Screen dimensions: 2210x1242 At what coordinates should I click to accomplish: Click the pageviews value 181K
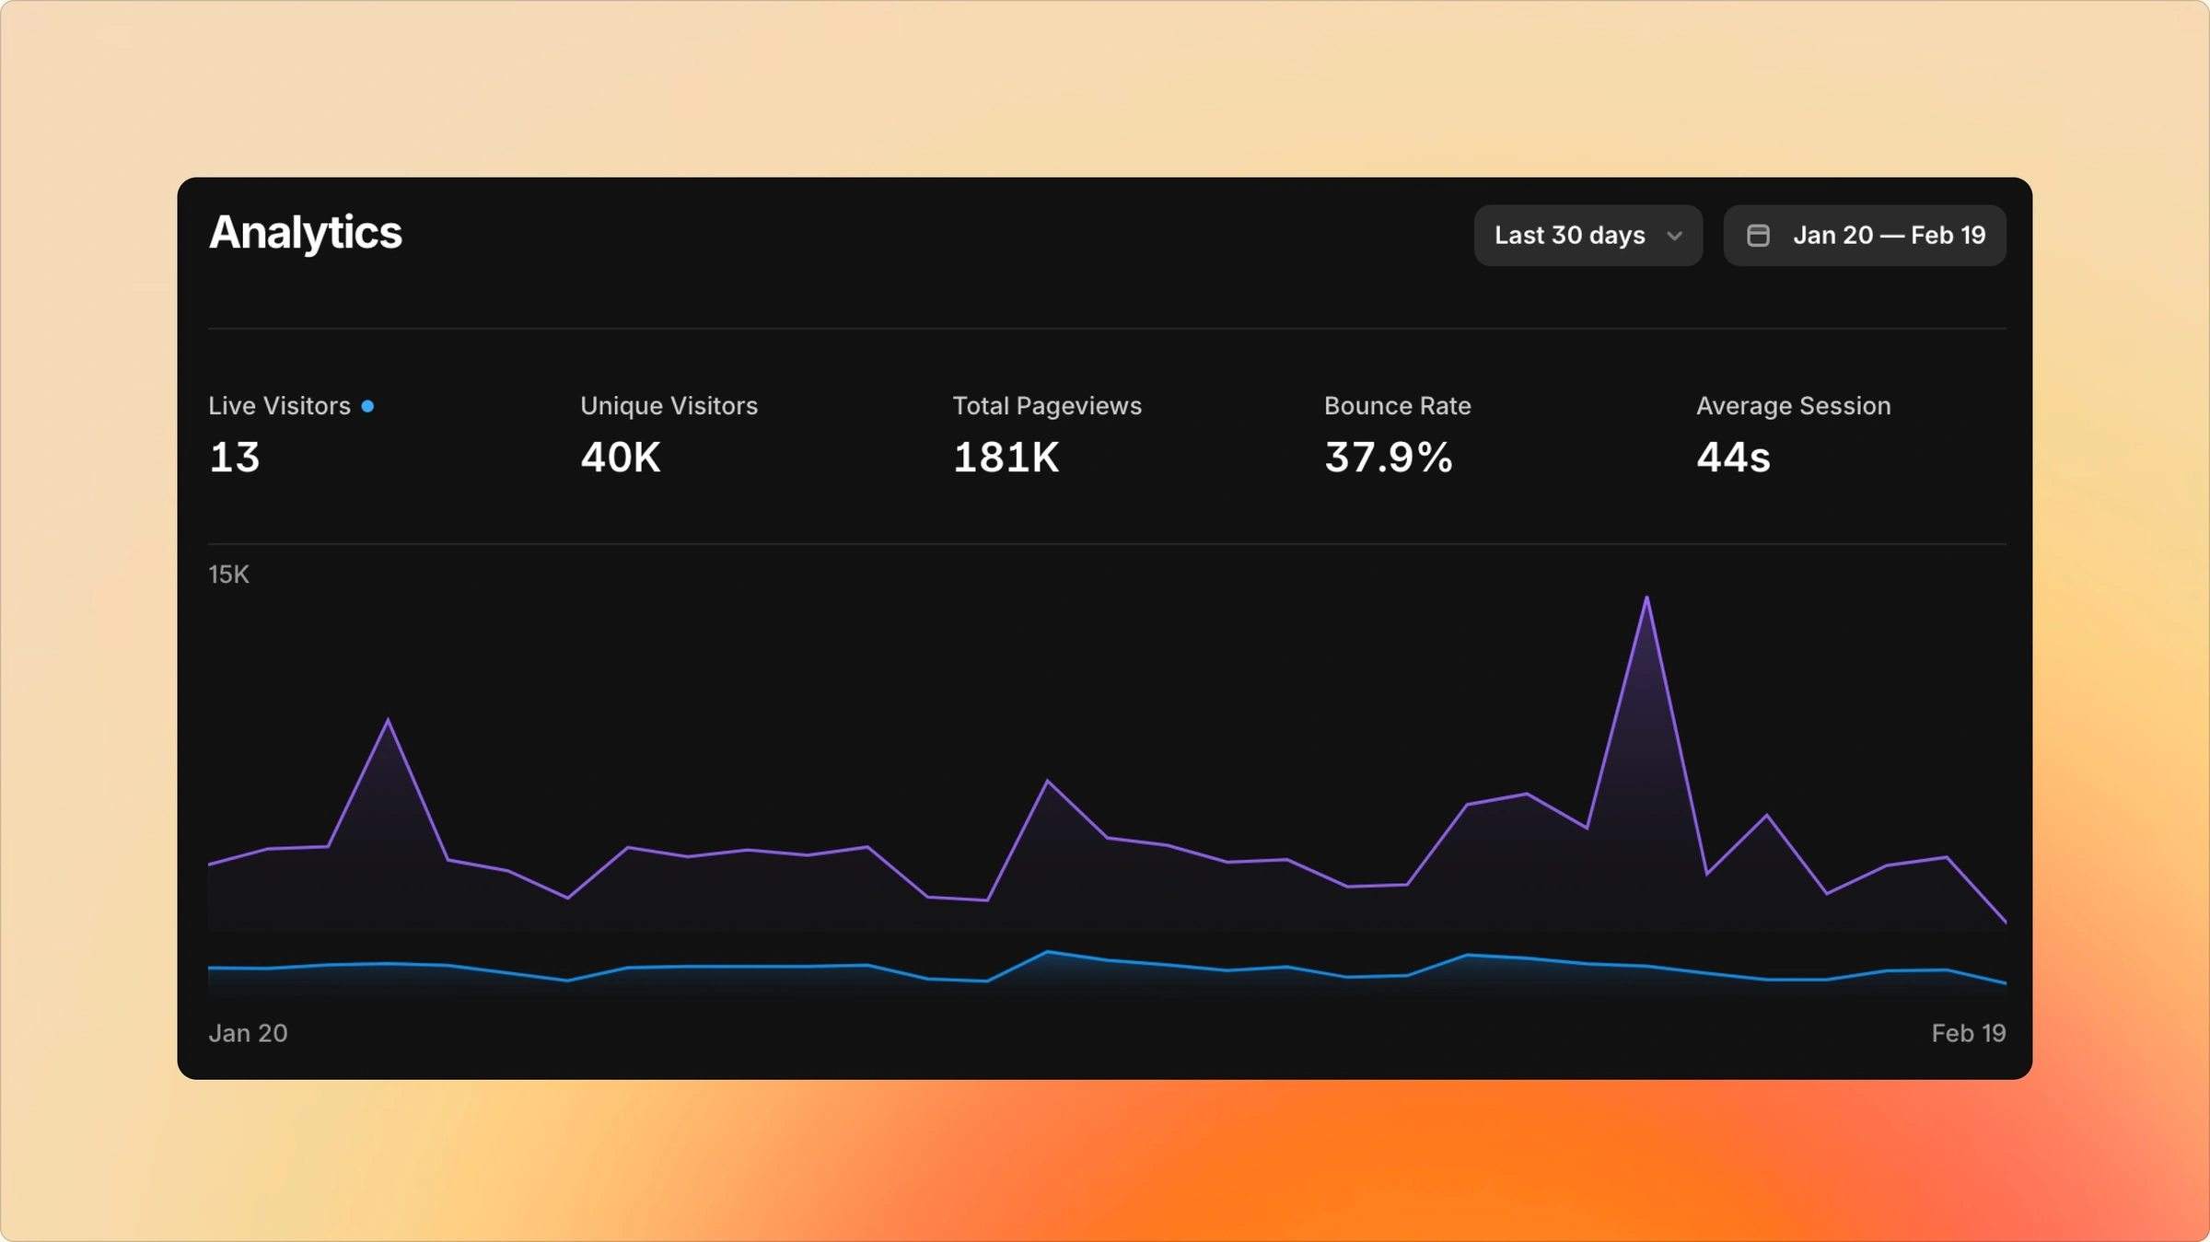point(1006,458)
